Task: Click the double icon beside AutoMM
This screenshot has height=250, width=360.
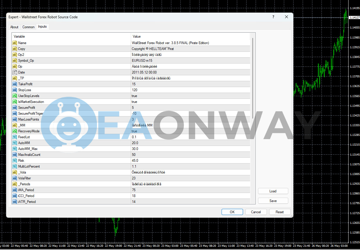Action: [x=15, y=143]
